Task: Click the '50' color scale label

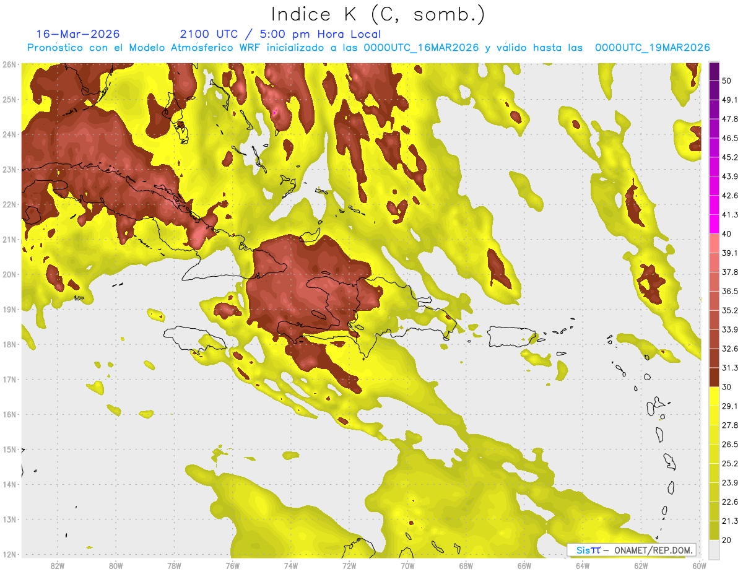Action: tap(727, 81)
